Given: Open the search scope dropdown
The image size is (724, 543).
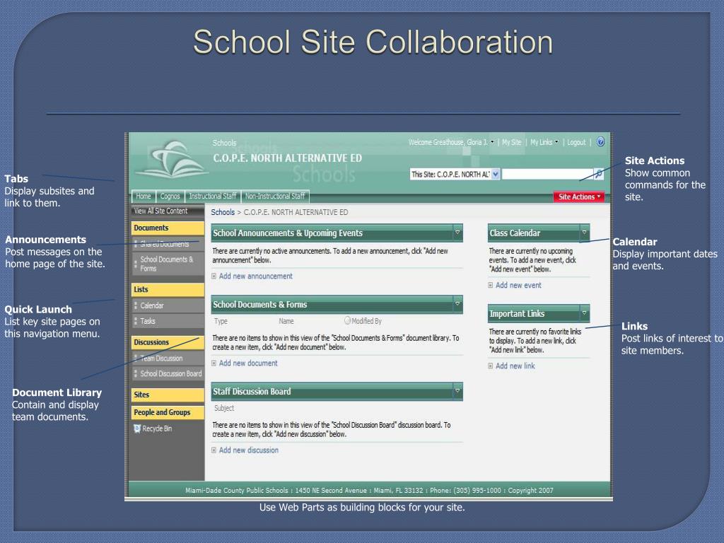Looking at the screenshot, I should coord(496,174).
